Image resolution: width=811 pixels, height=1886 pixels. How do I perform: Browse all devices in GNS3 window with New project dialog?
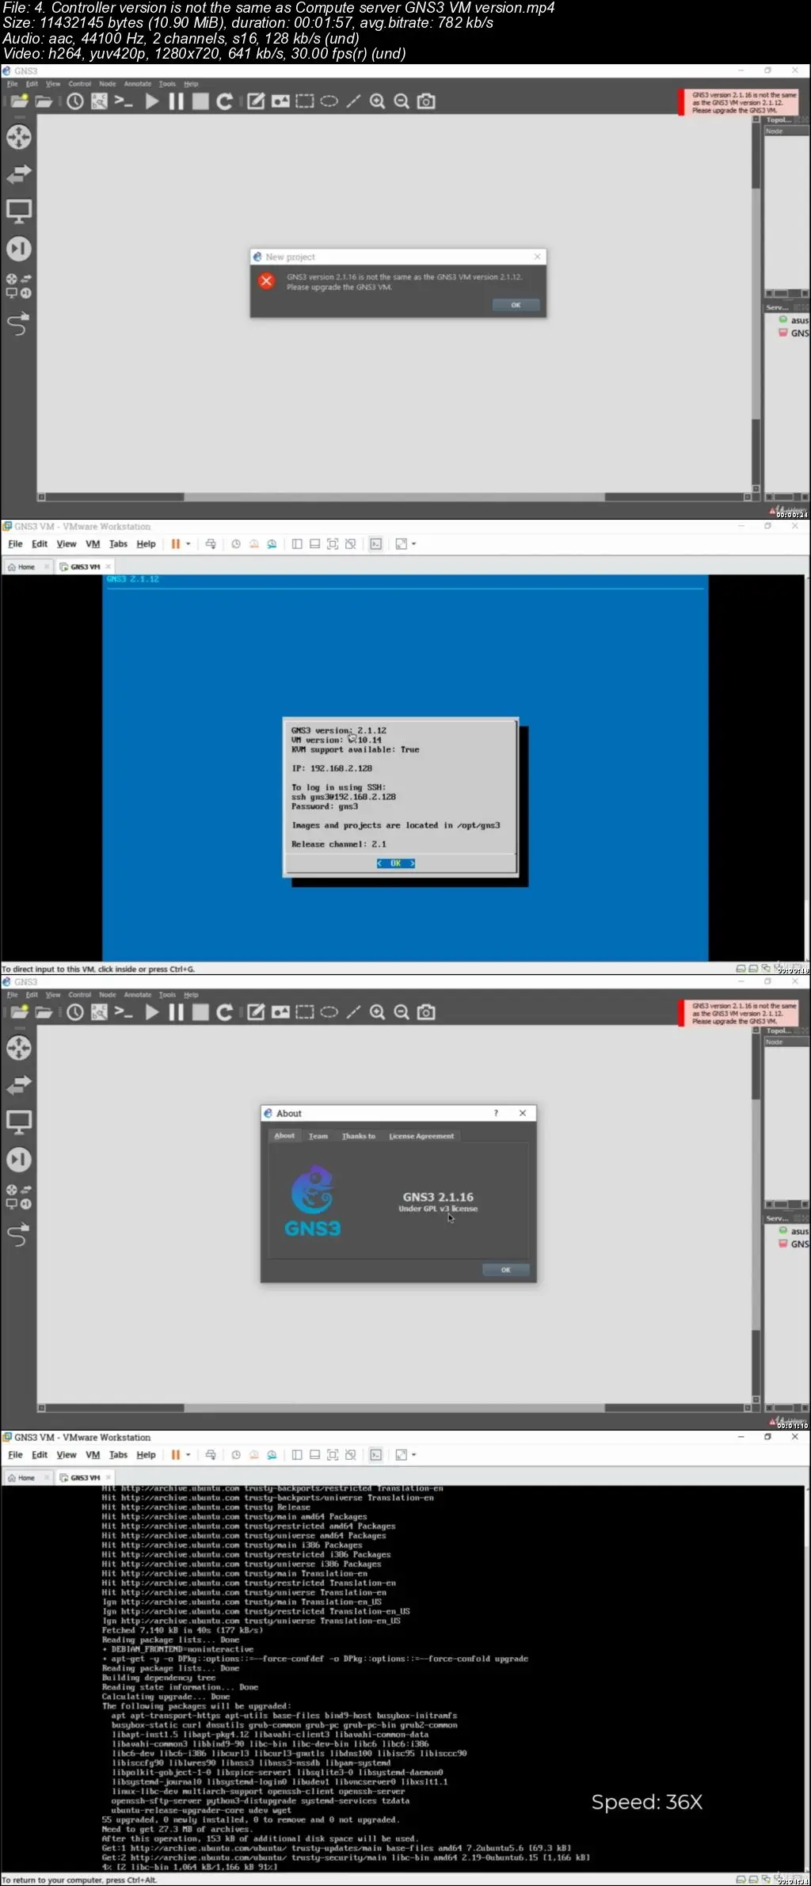click(x=19, y=286)
